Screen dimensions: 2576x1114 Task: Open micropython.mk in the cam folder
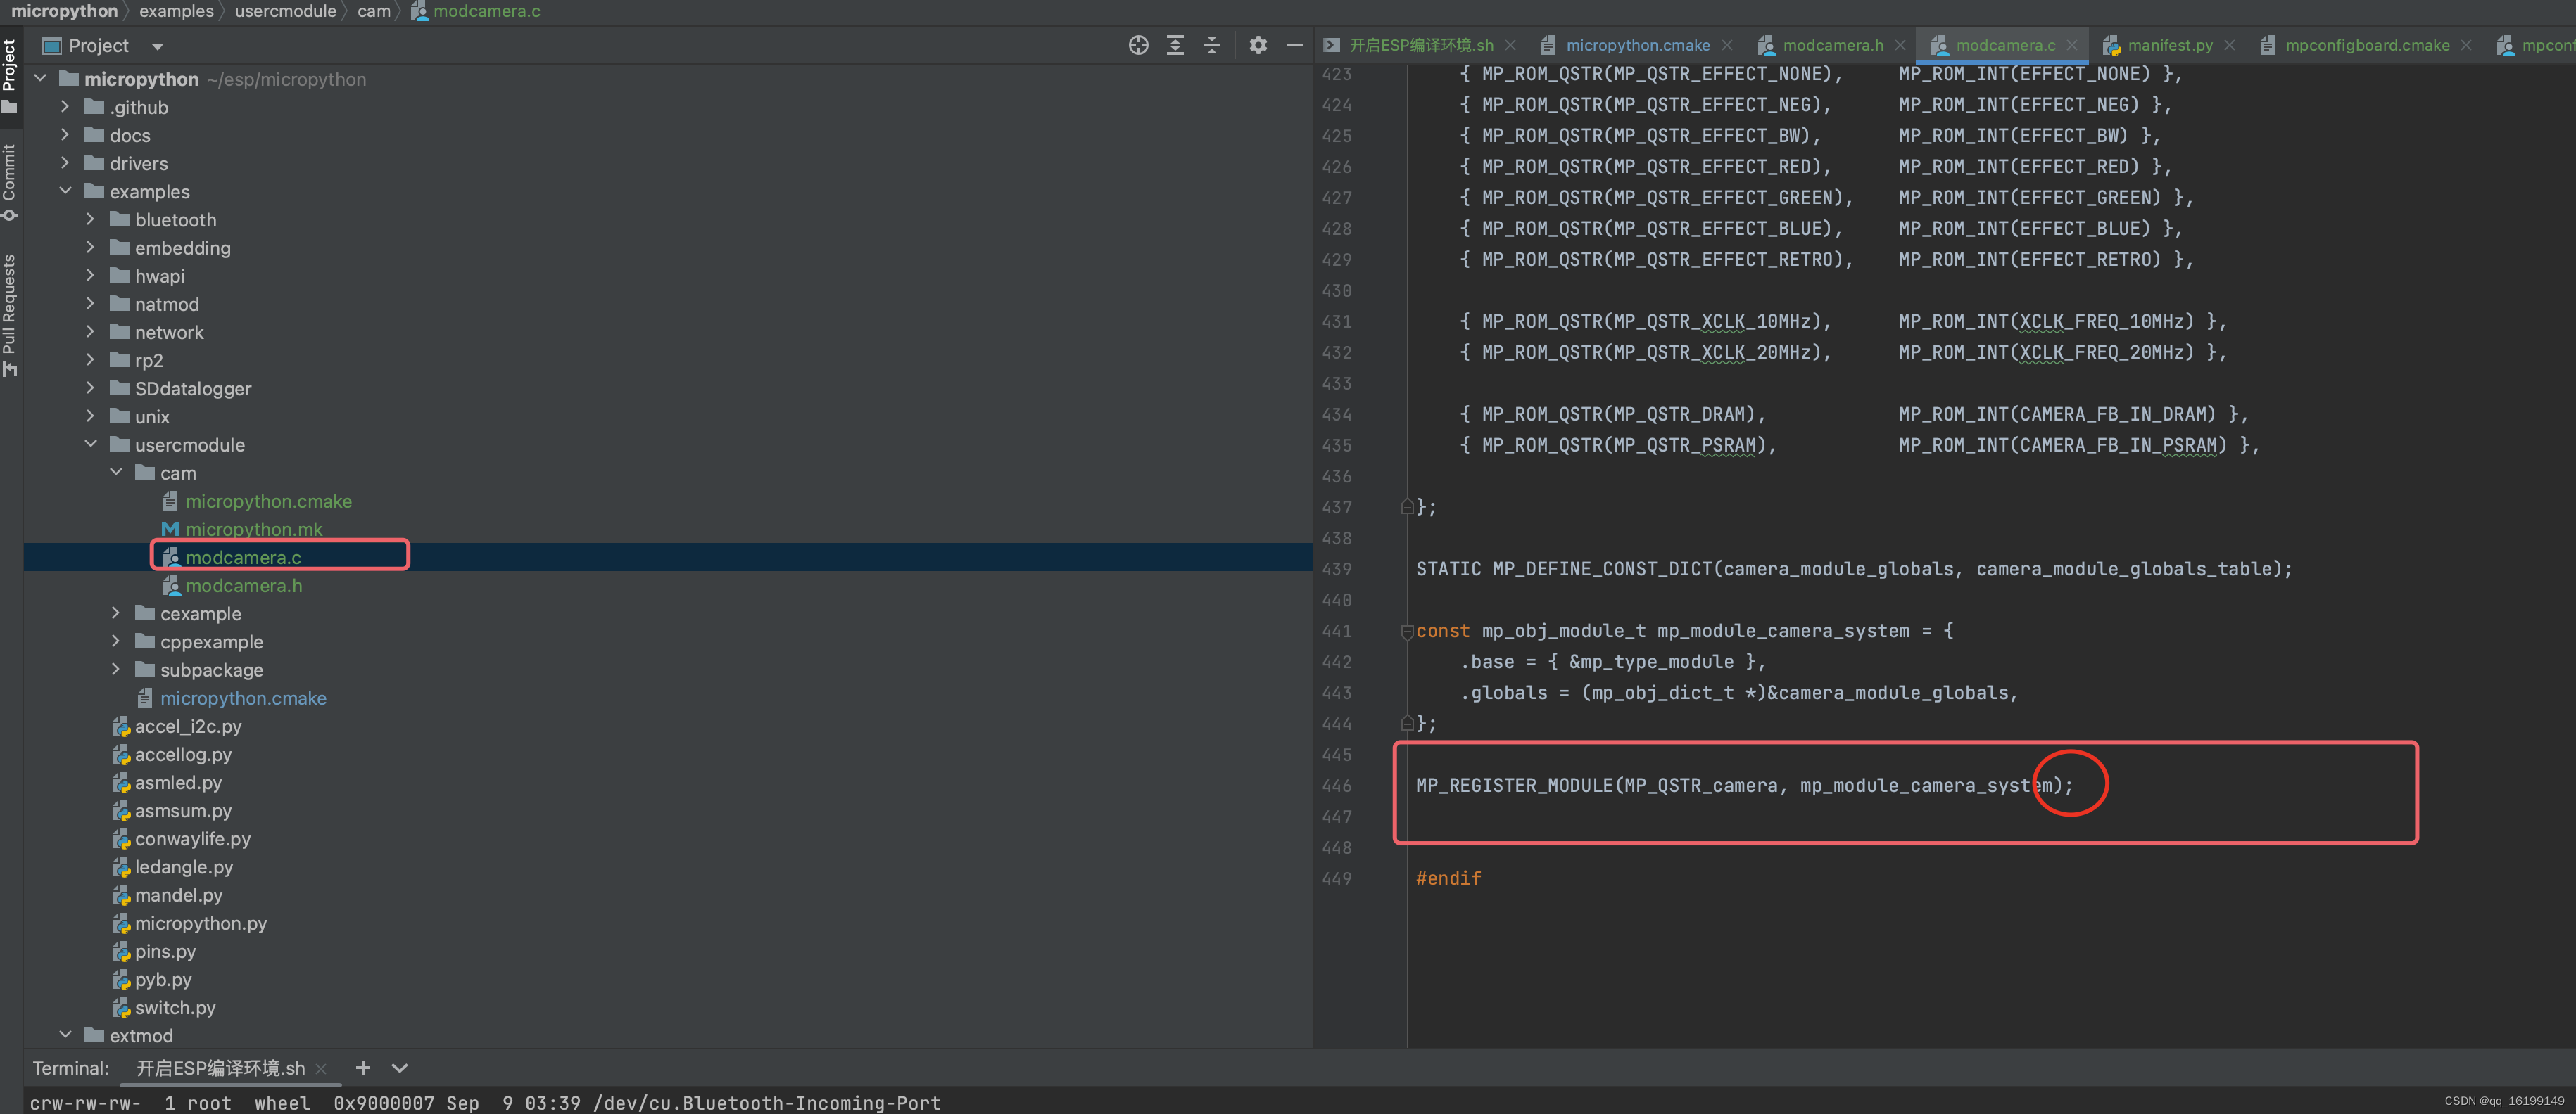click(x=254, y=530)
